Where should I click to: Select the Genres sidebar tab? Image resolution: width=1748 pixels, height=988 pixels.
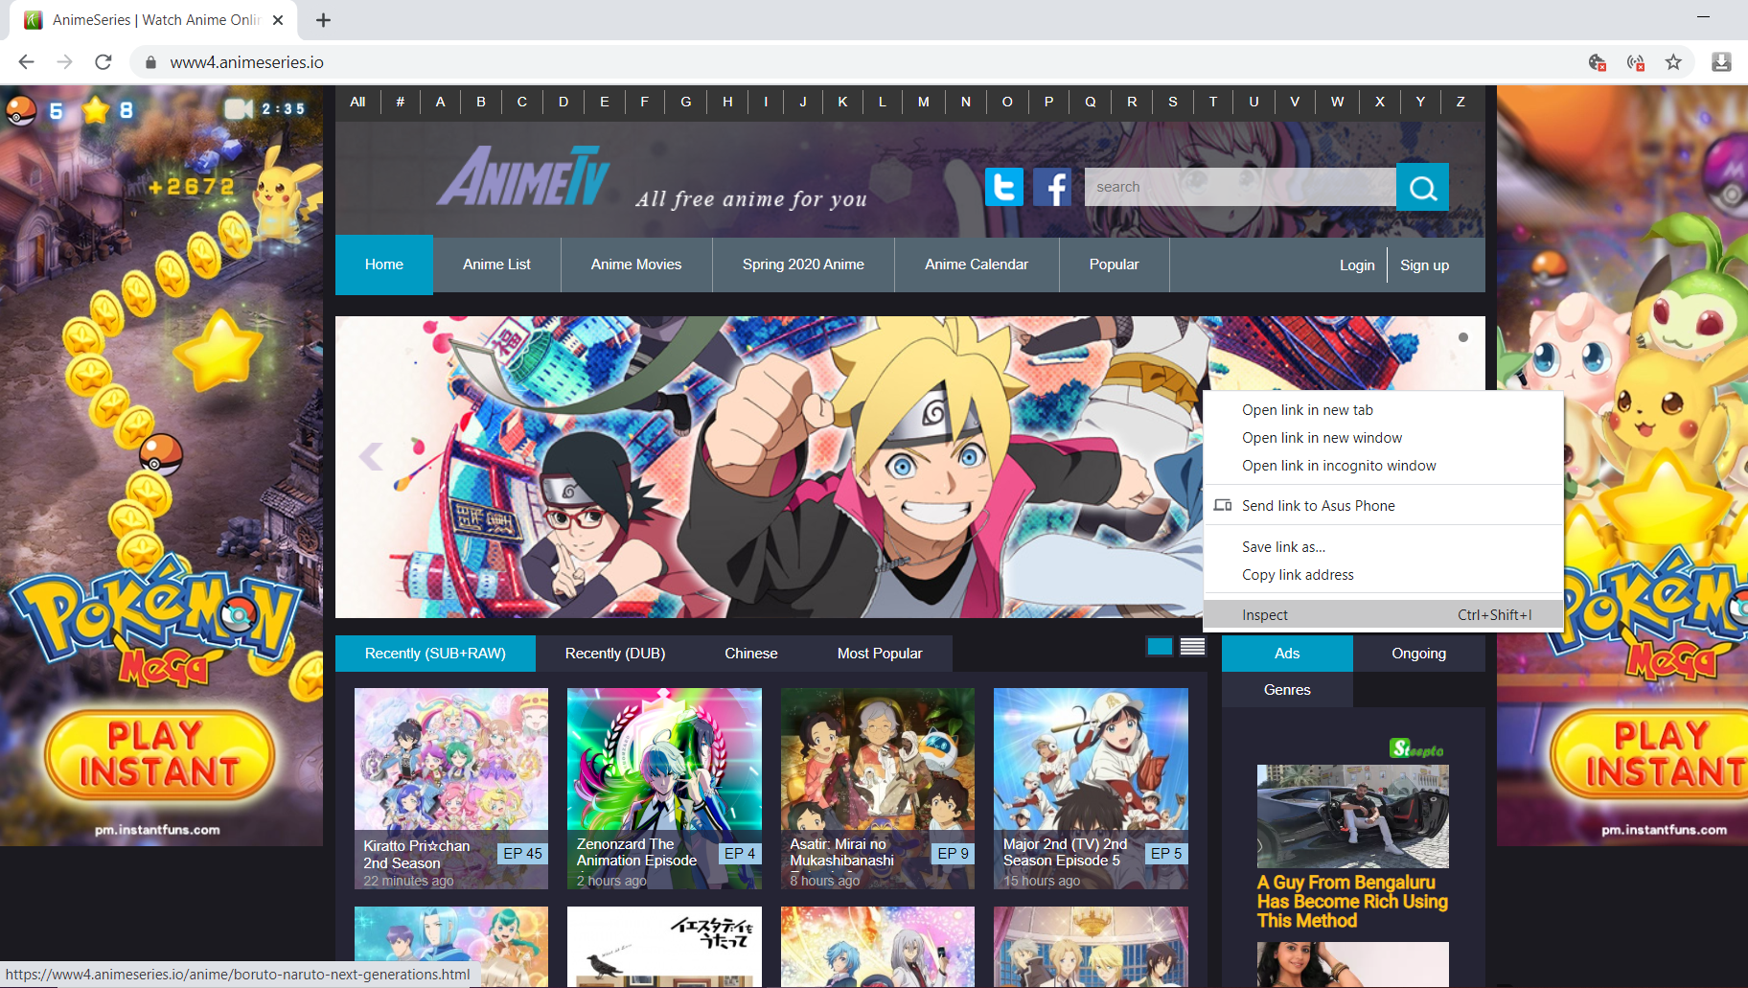click(x=1287, y=690)
